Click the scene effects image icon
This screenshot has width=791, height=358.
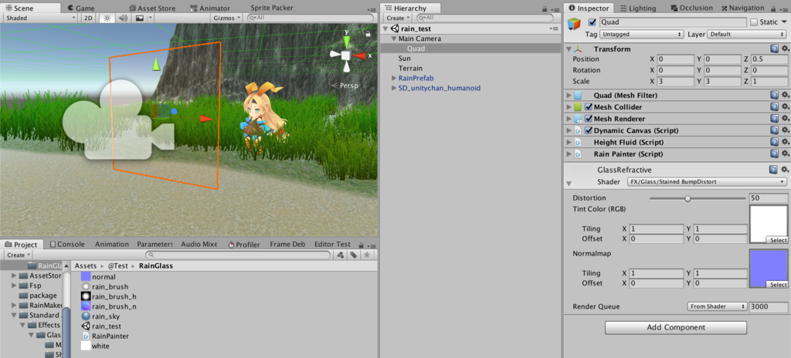(x=139, y=18)
